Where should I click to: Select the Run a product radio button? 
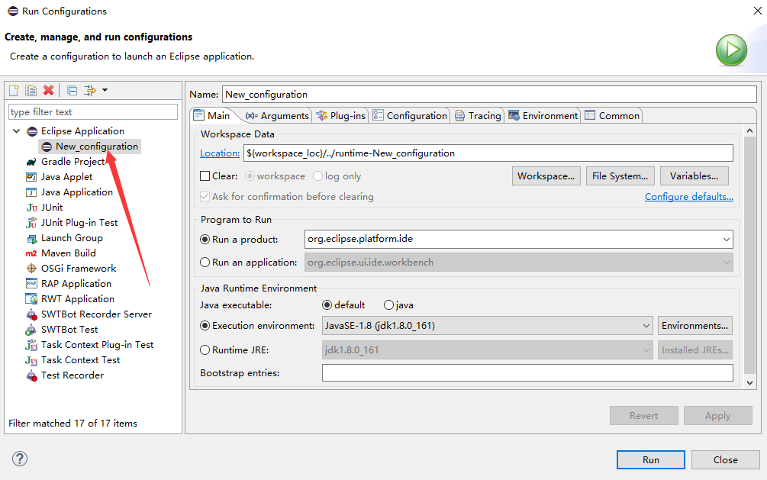(205, 240)
